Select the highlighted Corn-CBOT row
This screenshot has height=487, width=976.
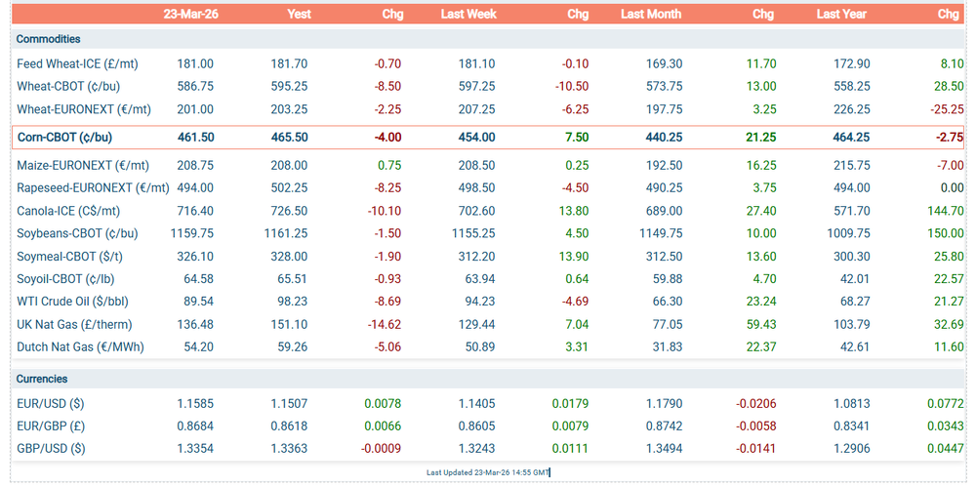coord(488,137)
